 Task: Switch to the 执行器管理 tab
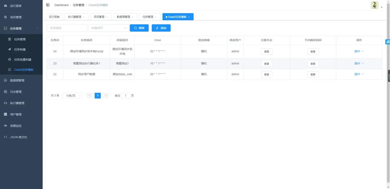(x=75, y=17)
